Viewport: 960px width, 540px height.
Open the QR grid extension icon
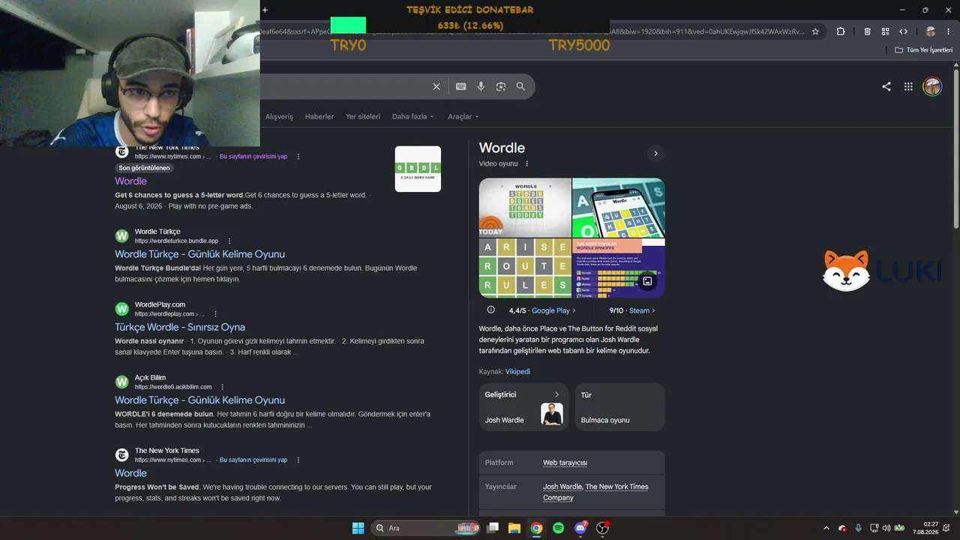885,31
